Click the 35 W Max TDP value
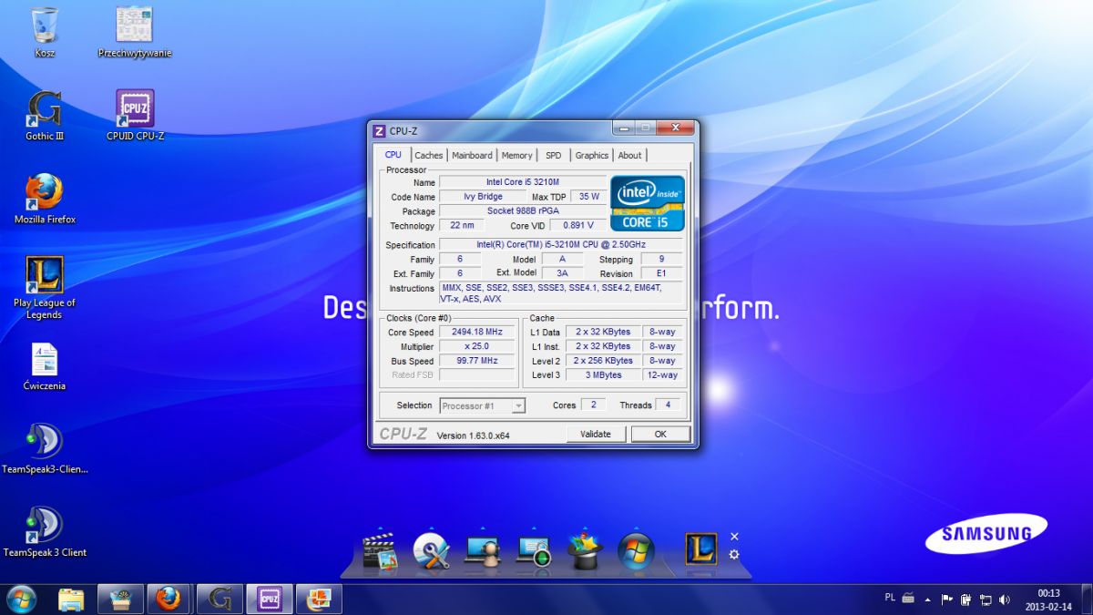Screen dimensions: 1093x615 tap(589, 197)
